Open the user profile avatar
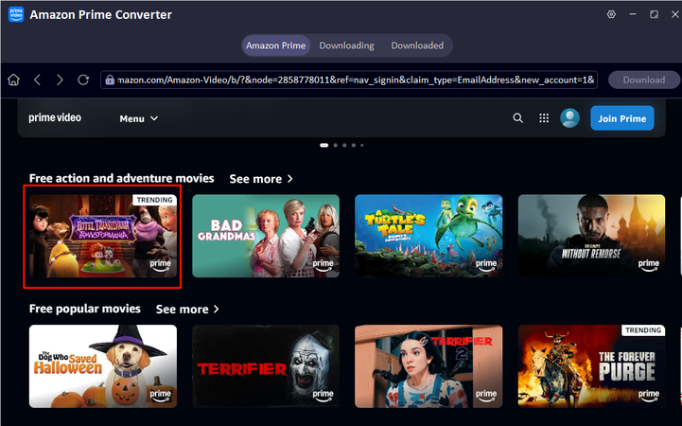The height and width of the screenshot is (426, 682). tap(569, 118)
